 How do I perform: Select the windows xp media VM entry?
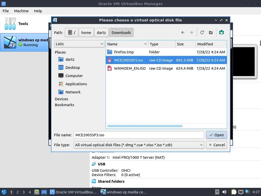(x=24, y=42)
